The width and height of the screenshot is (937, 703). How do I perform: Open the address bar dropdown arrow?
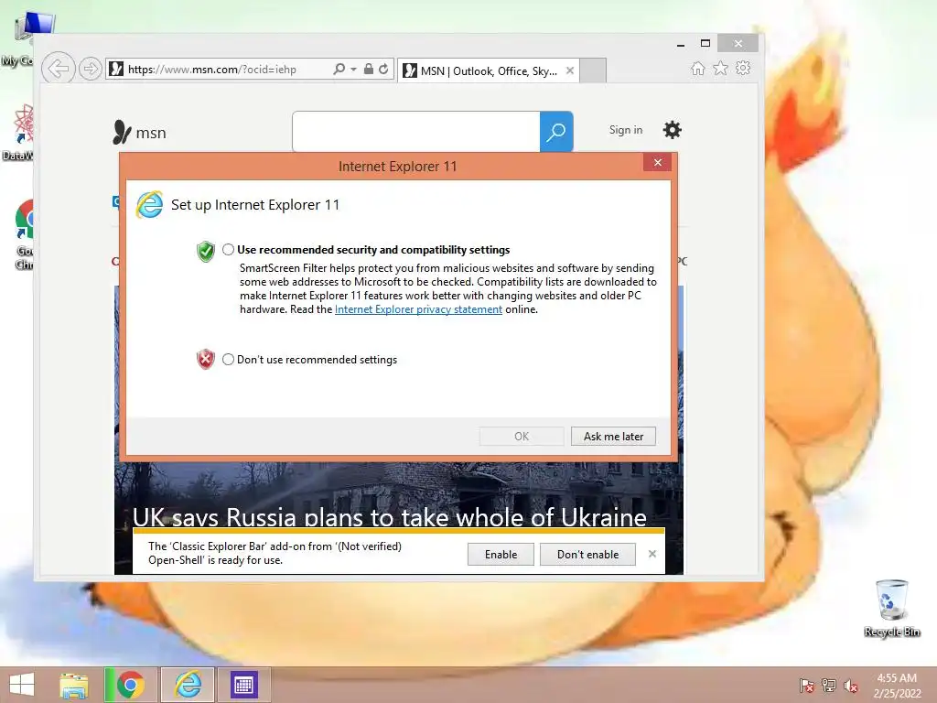353,70
